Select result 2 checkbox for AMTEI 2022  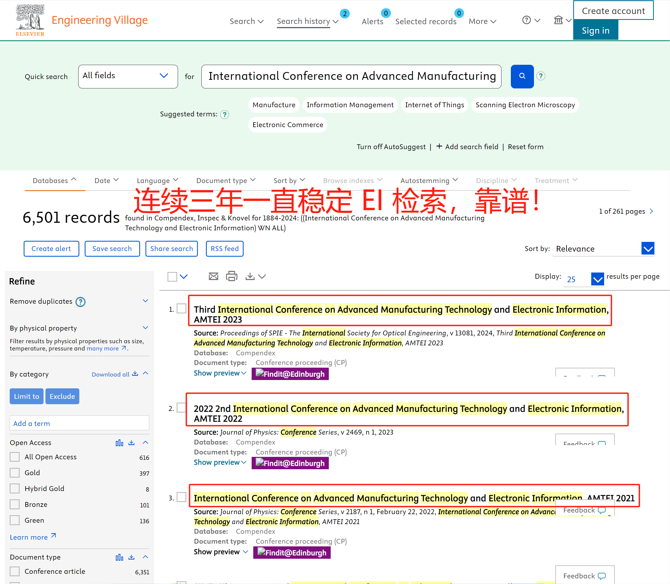(181, 408)
